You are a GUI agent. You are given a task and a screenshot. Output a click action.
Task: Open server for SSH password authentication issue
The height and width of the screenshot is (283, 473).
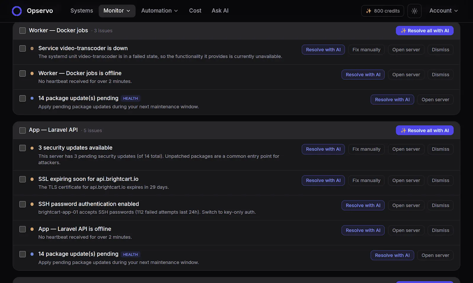(x=406, y=205)
